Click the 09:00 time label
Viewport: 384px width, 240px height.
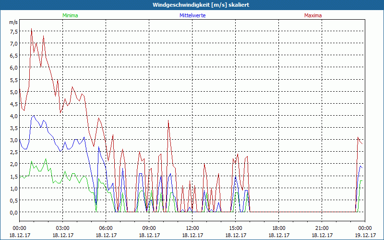(x=149, y=228)
